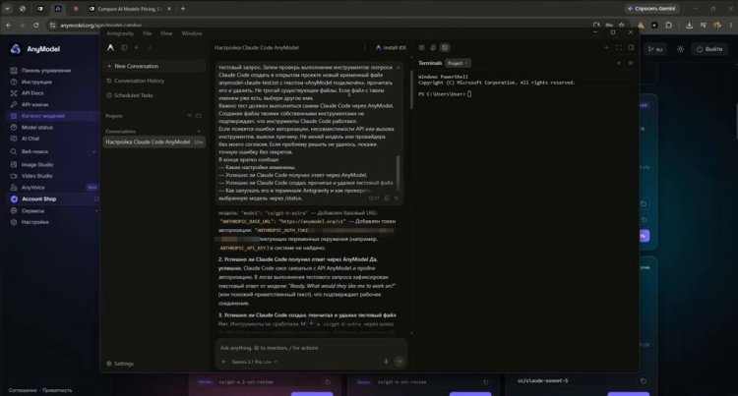Open the Chrome three-dot menu
The height and width of the screenshot is (396, 738).
point(730,25)
